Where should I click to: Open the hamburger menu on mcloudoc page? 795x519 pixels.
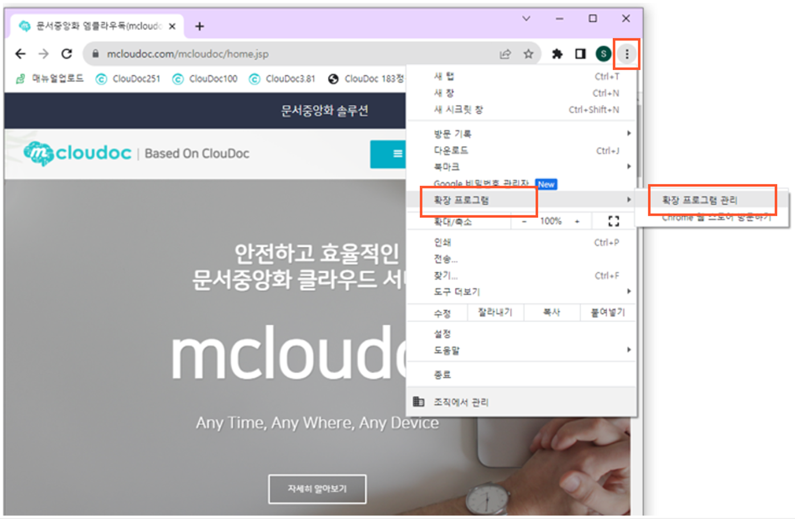point(397,154)
